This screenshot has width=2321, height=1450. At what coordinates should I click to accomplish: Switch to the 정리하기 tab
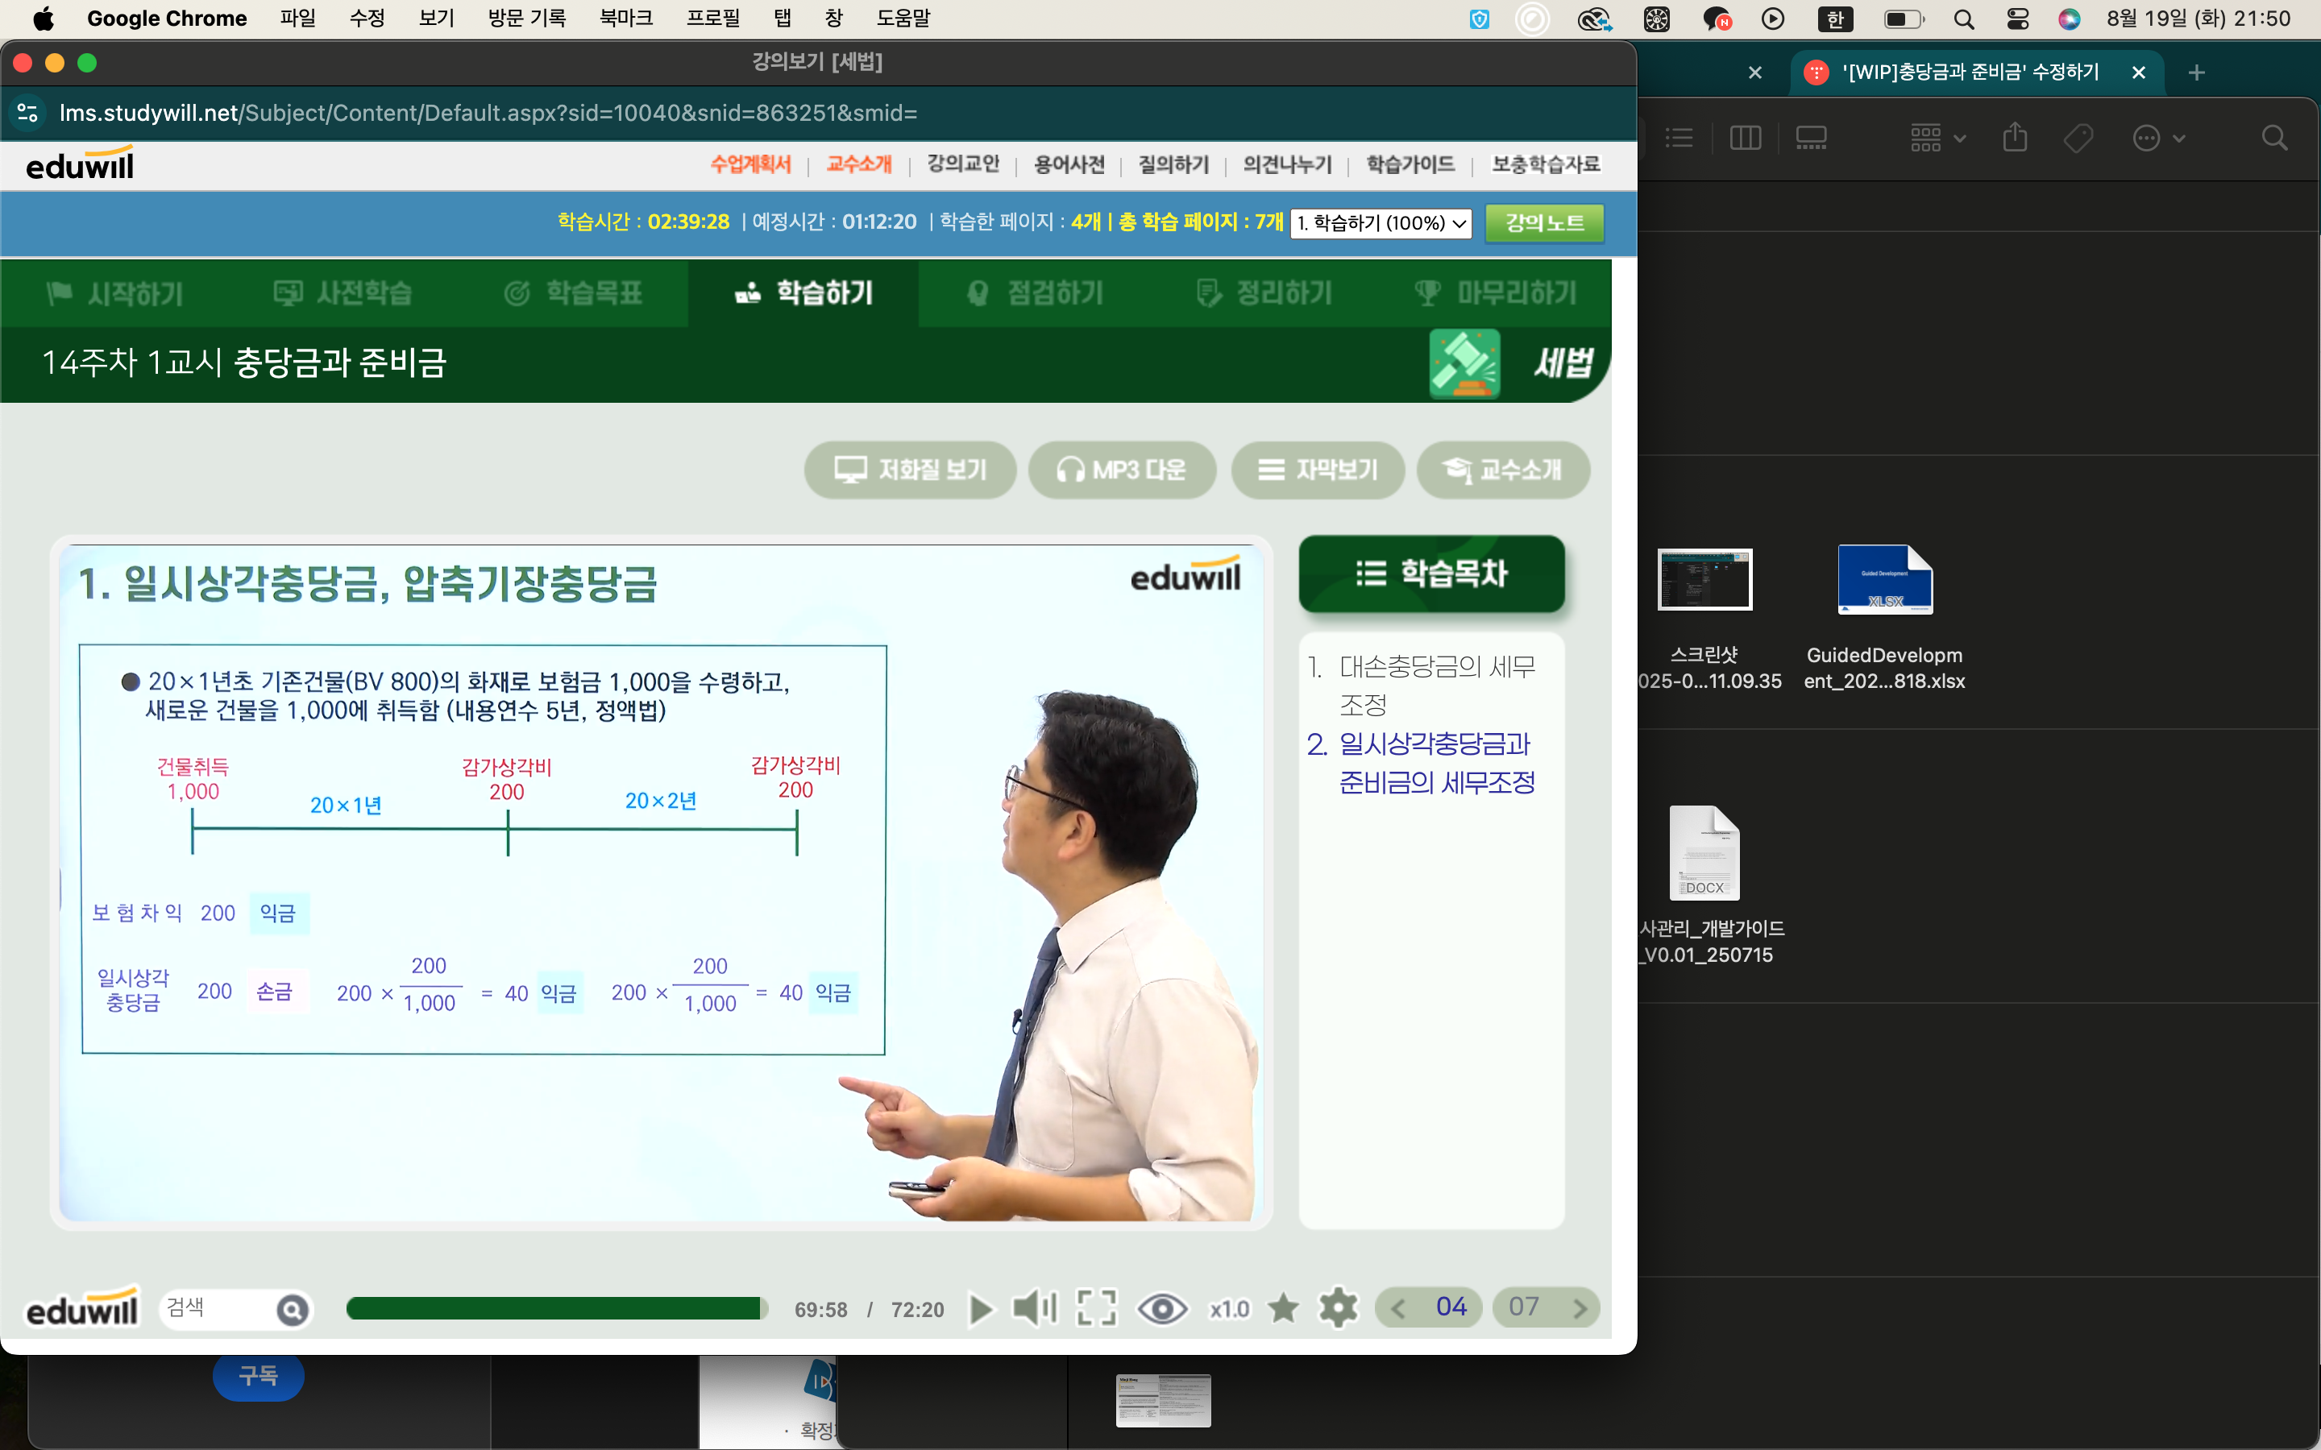point(1265,293)
